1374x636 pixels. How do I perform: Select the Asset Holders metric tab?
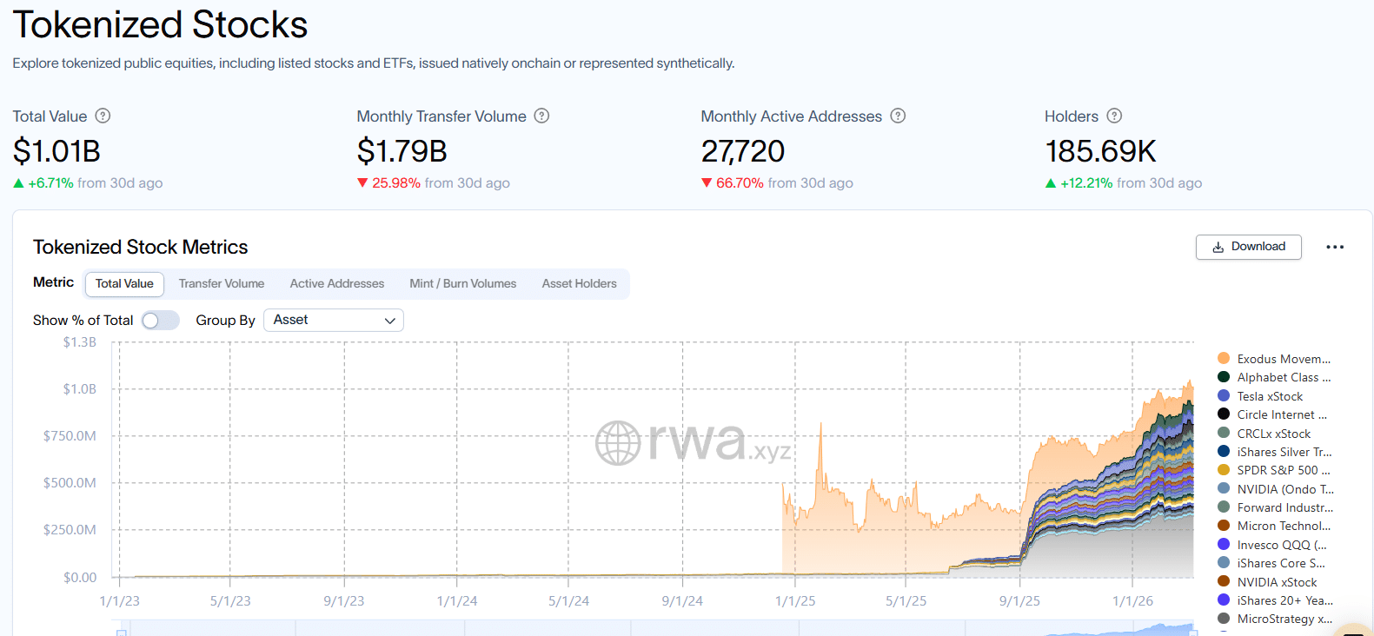pyautogui.click(x=579, y=284)
